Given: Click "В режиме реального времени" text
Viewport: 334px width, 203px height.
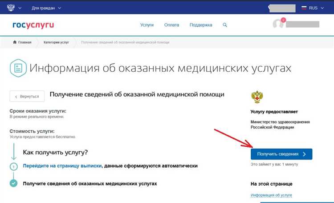Looking at the screenshot, I should click(x=37, y=117).
